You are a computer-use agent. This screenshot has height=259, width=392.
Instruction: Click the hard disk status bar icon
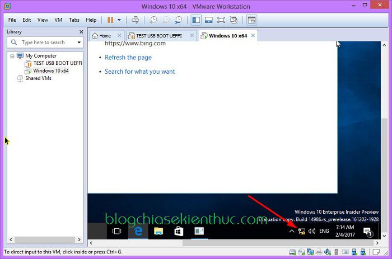point(292,252)
